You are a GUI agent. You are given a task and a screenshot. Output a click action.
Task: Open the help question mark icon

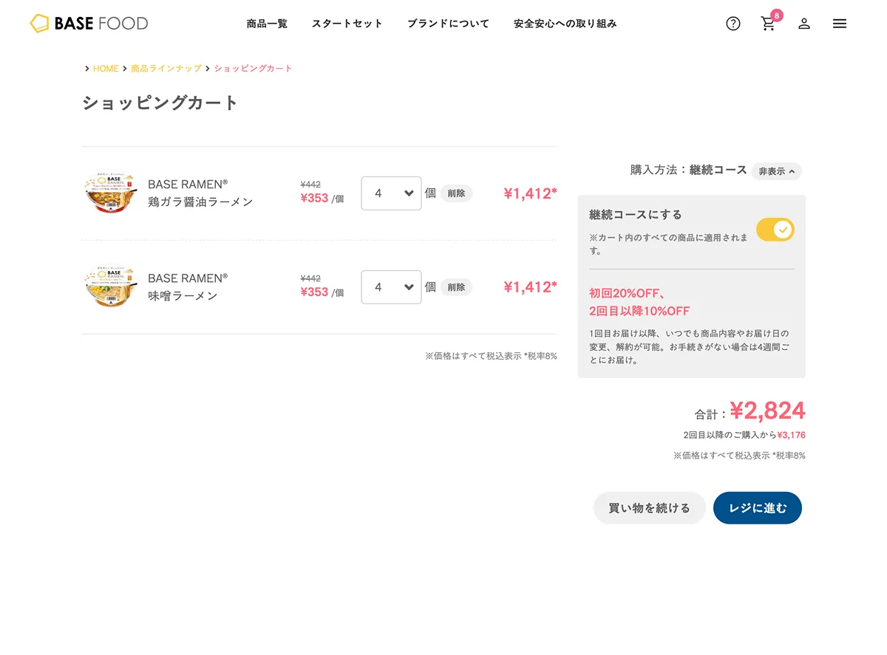[733, 24]
